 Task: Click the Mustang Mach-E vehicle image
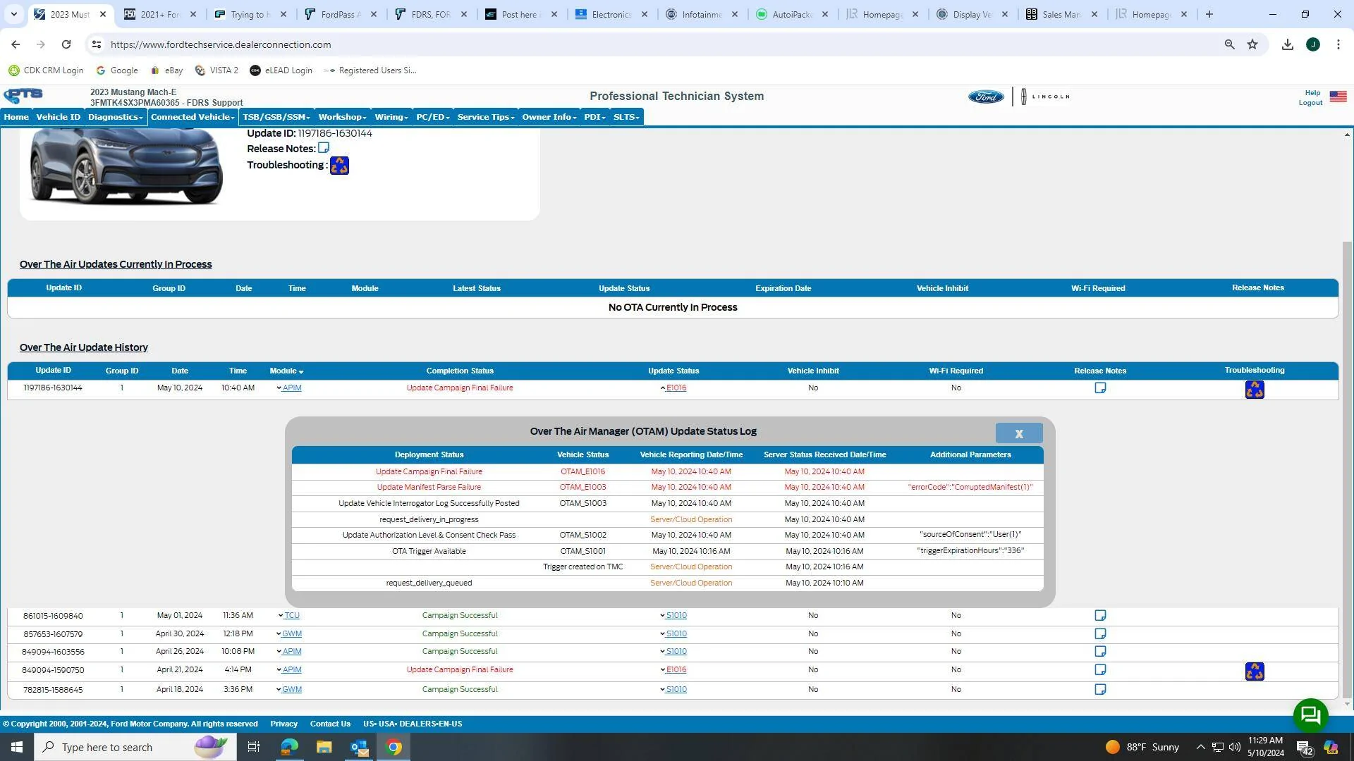pyautogui.click(x=126, y=168)
